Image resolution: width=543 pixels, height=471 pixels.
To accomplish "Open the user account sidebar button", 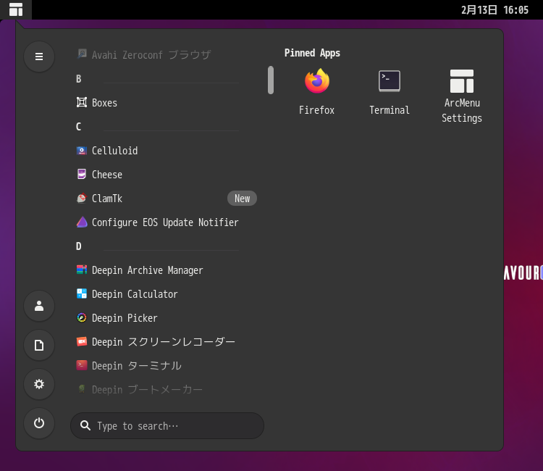I will 39,306.
